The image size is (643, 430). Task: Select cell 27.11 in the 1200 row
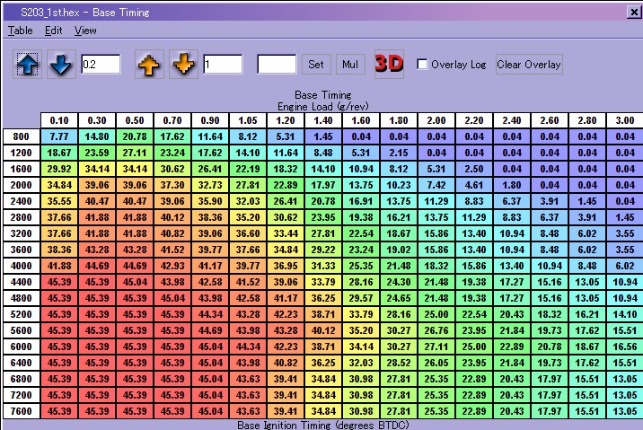click(x=135, y=153)
